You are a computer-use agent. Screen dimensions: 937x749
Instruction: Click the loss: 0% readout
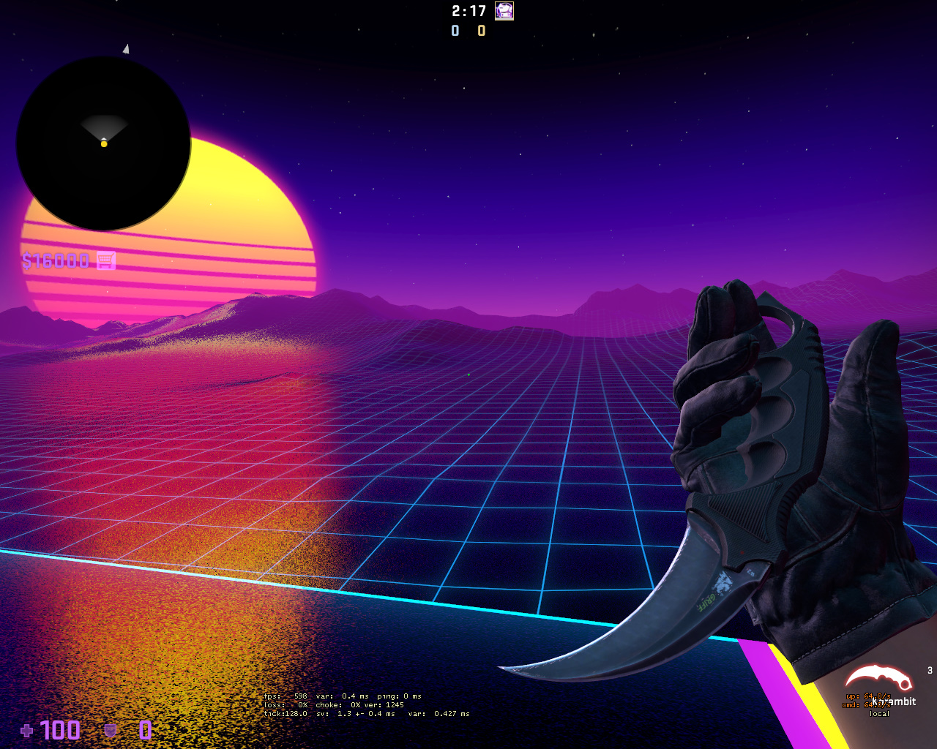coord(285,705)
